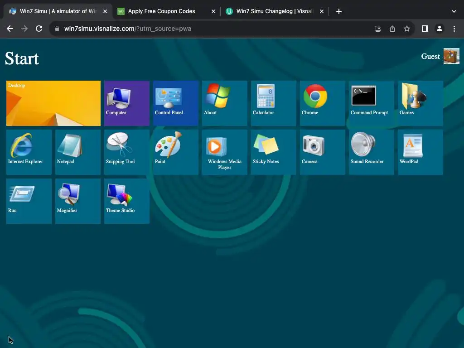Click the Guest user avatar

coord(451,56)
